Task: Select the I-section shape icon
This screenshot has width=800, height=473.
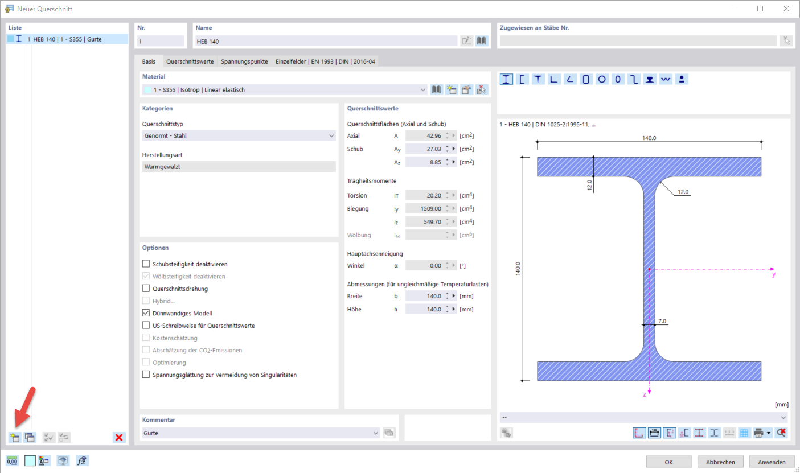Action: pos(506,79)
